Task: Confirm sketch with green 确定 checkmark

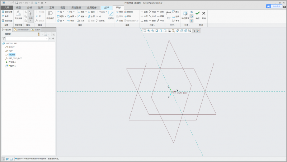Action: 198,15
